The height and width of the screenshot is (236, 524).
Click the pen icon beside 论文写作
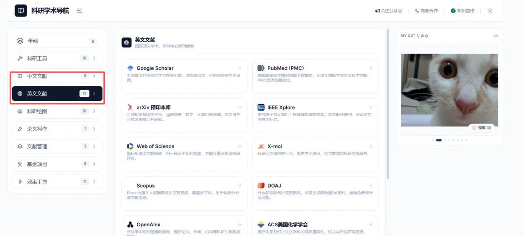point(20,129)
